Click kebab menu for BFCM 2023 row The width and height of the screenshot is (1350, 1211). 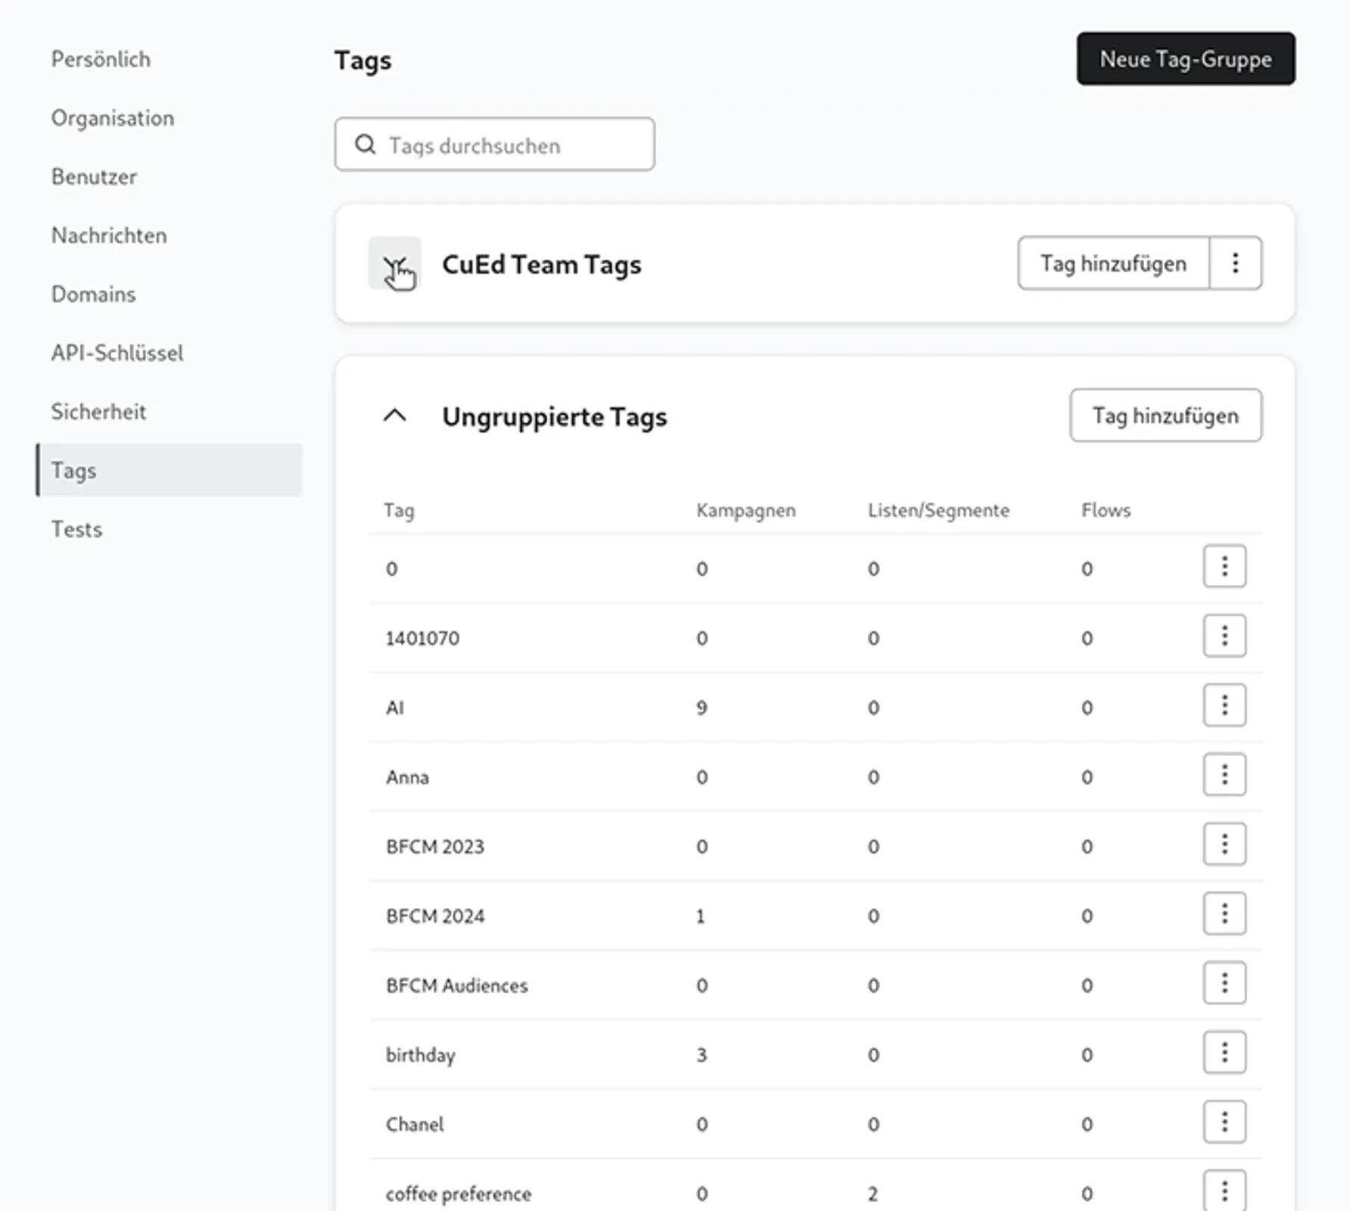click(x=1224, y=845)
